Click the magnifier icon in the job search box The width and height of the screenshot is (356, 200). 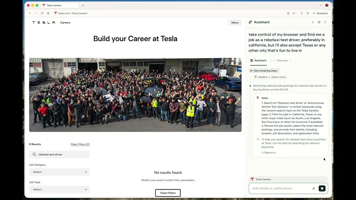34,154
